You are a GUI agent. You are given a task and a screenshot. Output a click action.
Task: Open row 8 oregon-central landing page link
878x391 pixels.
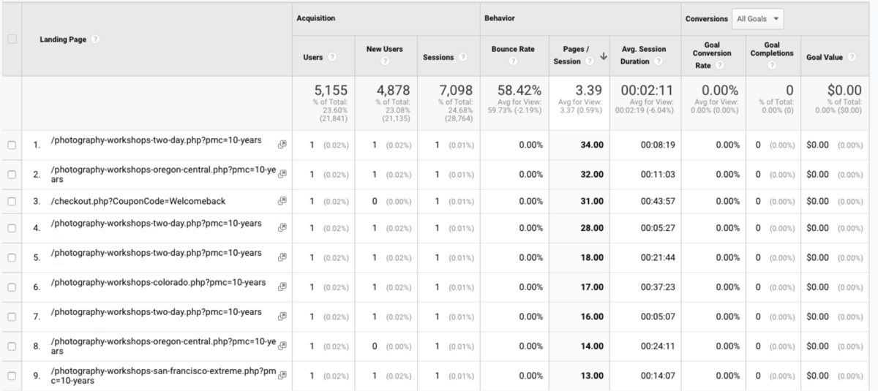click(x=163, y=346)
